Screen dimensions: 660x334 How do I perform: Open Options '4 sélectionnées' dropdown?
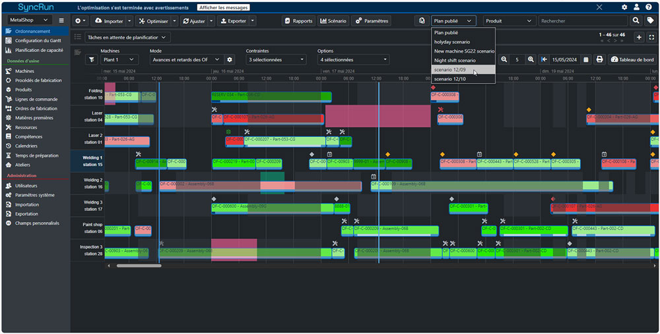click(x=353, y=60)
